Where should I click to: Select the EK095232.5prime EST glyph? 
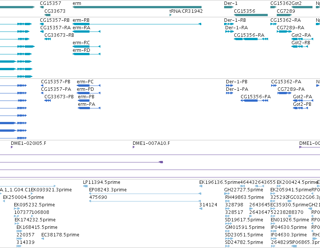click(17, 209)
